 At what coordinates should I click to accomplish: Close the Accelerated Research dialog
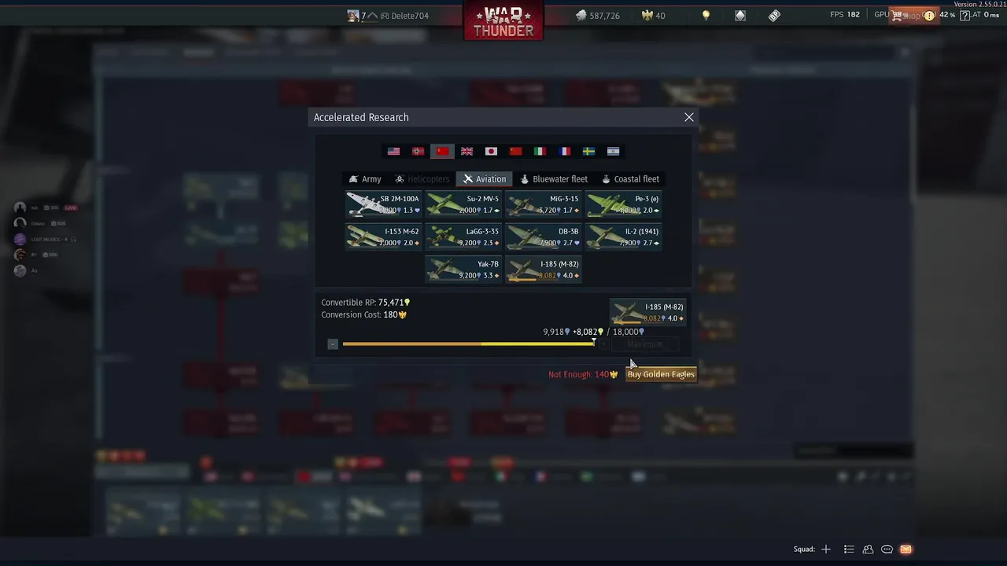click(x=689, y=117)
